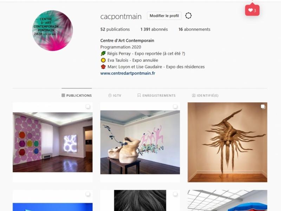The width and height of the screenshot is (281, 211).
Task: Click the red heart likes notification bubble
Action: pyautogui.click(x=252, y=10)
